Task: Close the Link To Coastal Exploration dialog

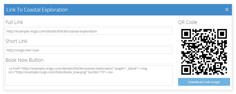Action: 227,10
